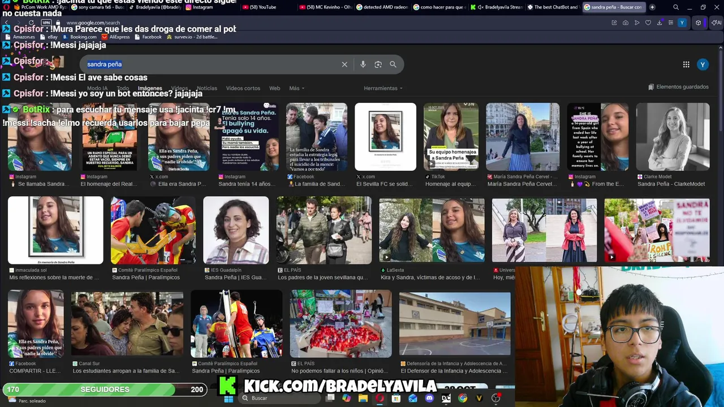Click the Parc. soleado weather widget
Screen dimensions: 724x407
click(25, 400)
